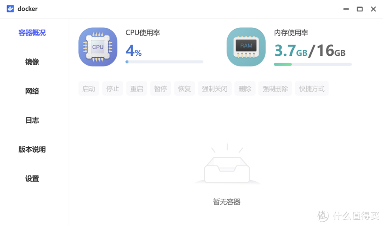Click the 启动 button
The width and height of the screenshot is (383, 226).
89,89
